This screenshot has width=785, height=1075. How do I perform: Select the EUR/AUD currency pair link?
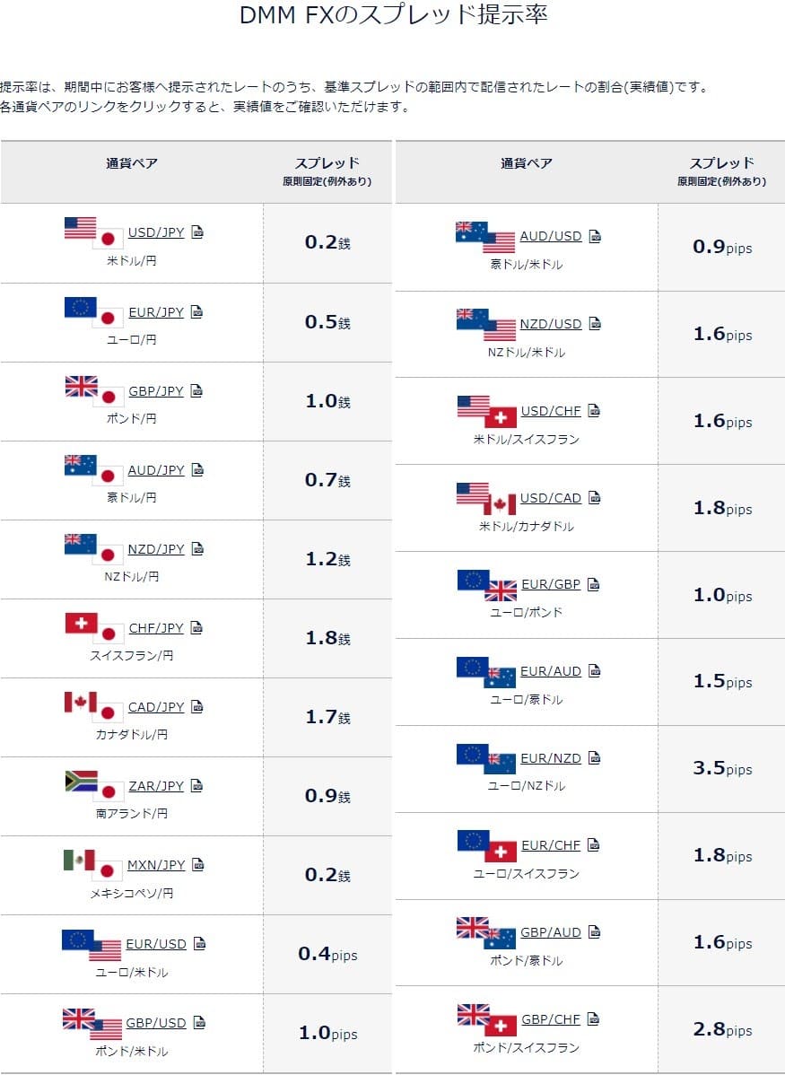(x=551, y=671)
